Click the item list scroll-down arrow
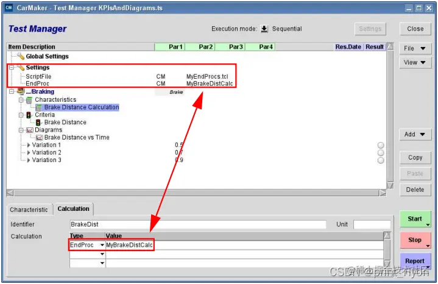Viewport: 438px width, 284px height. pos(390,186)
